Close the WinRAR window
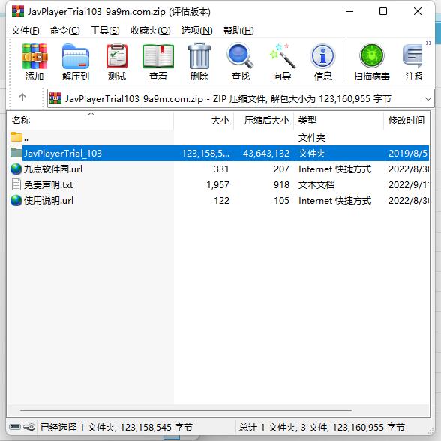 (418, 11)
